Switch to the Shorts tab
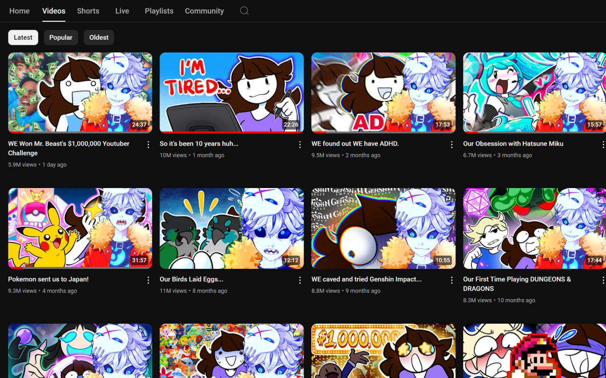Image resolution: width=606 pixels, height=378 pixels. [x=88, y=11]
